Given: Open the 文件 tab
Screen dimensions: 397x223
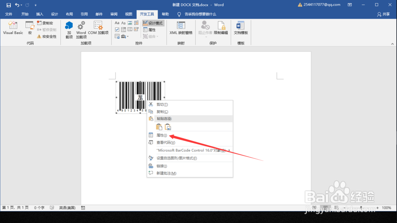Looking at the screenshot, I should [9, 14].
